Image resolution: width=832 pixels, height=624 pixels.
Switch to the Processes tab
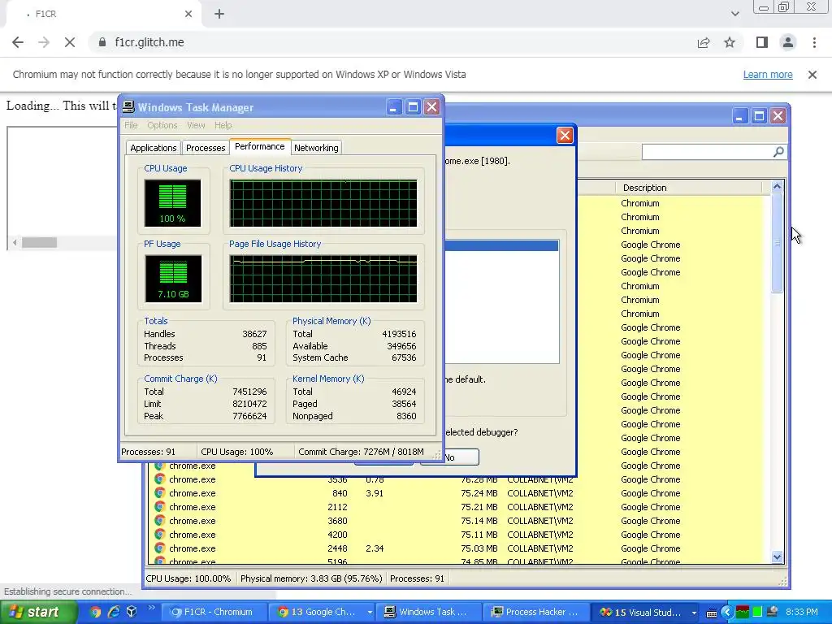(206, 148)
